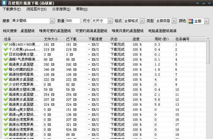Select task name 个人收集iphone4...
Viewport: 213px width, 139px height.
tap(24, 49)
